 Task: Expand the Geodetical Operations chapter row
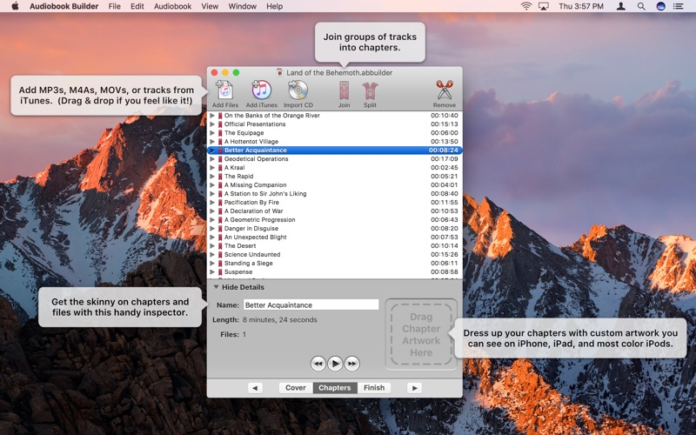click(x=212, y=159)
